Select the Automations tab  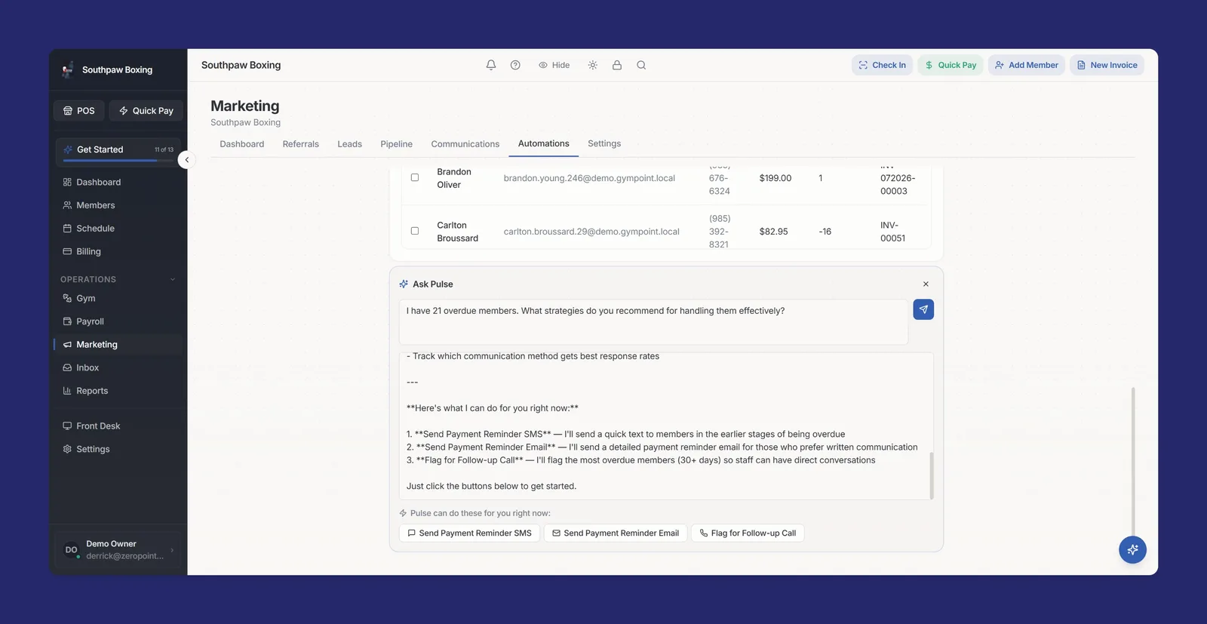pyautogui.click(x=543, y=143)
